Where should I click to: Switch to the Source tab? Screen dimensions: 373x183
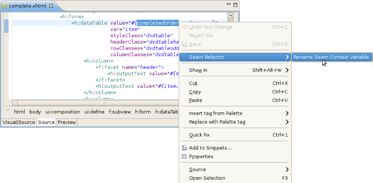pyautogui.click(x=47, y=123)
